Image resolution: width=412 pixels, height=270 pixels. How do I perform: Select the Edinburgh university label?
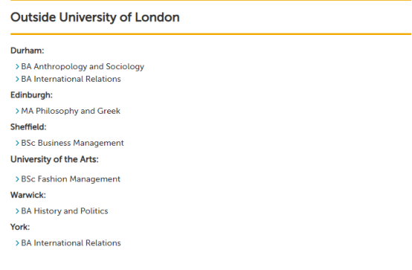point(31,95)
